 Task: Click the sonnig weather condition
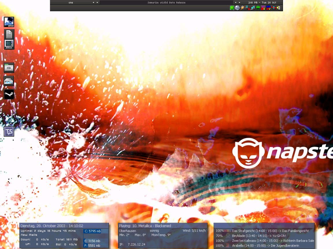pyautogui.click(x=154, y=231)
